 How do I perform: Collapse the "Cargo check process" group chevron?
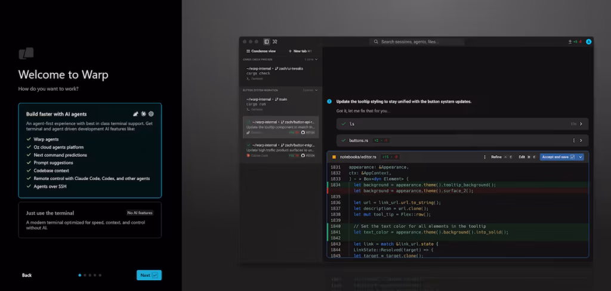[x=316, y=59]
